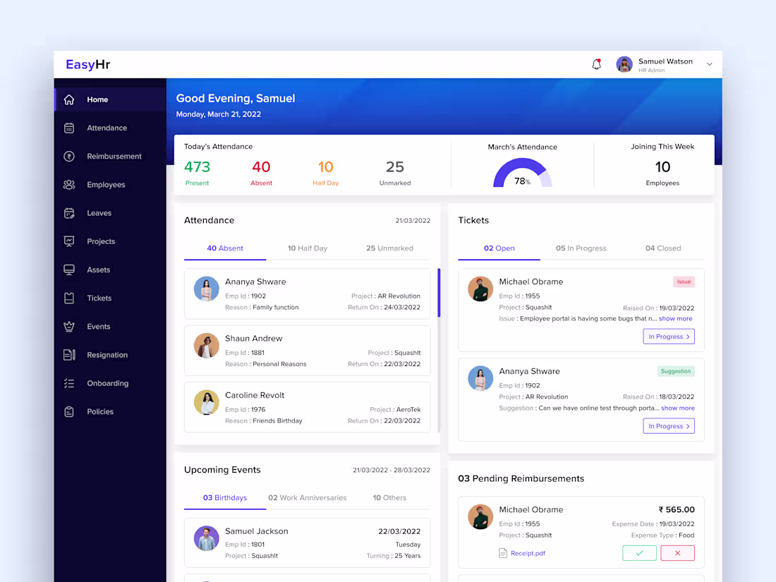Click the Events crown icon in the sidebar

[69, 326]
